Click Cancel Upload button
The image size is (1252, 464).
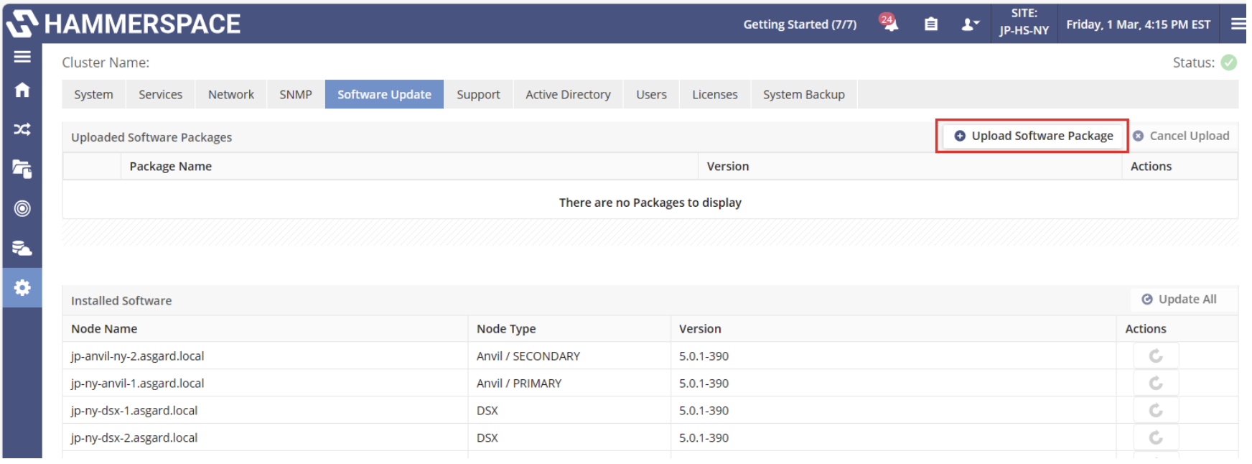[x=1181, y=136]
